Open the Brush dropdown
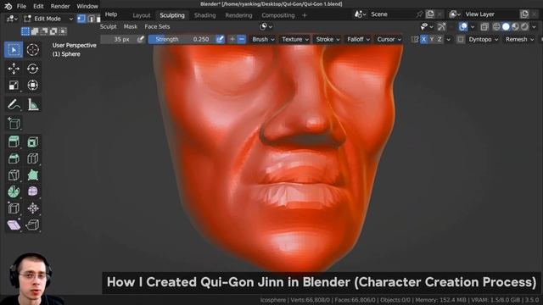Image resolution: width=543 pixels, height=305 pixels. coord(263,40)
